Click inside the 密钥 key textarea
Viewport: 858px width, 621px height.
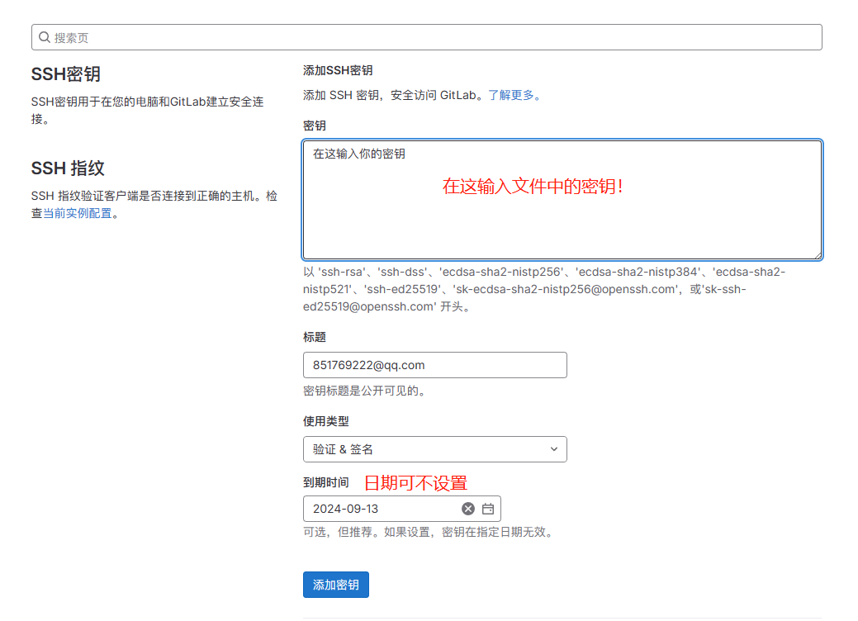click(562, 200)
